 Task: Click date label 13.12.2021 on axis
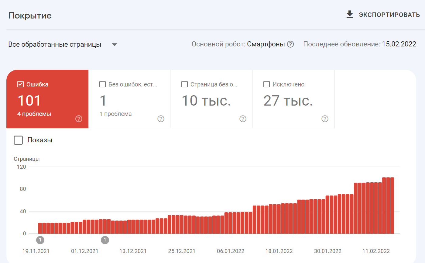point(133,251)
